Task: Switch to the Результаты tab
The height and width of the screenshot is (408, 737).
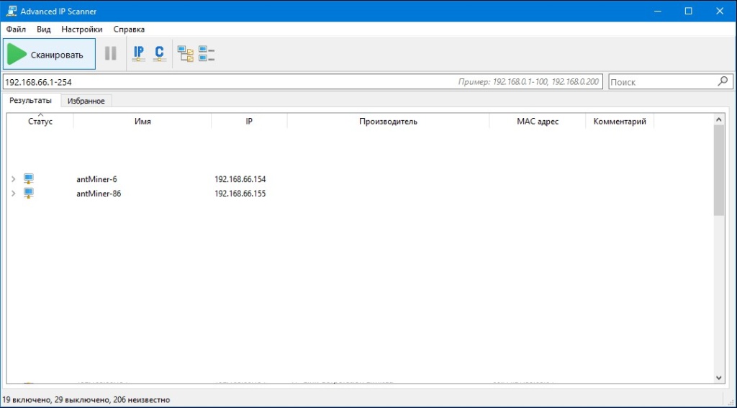Action: pos(30,101)
